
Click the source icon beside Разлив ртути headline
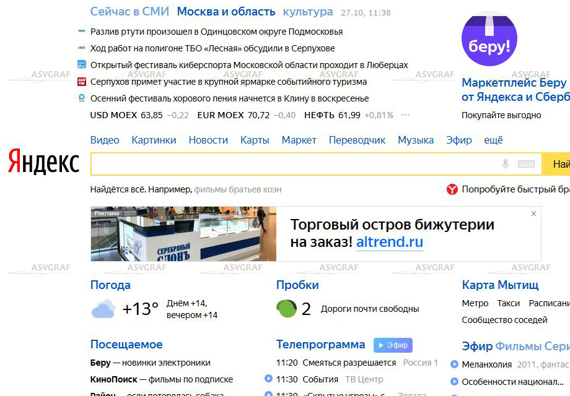pos(82,31)
